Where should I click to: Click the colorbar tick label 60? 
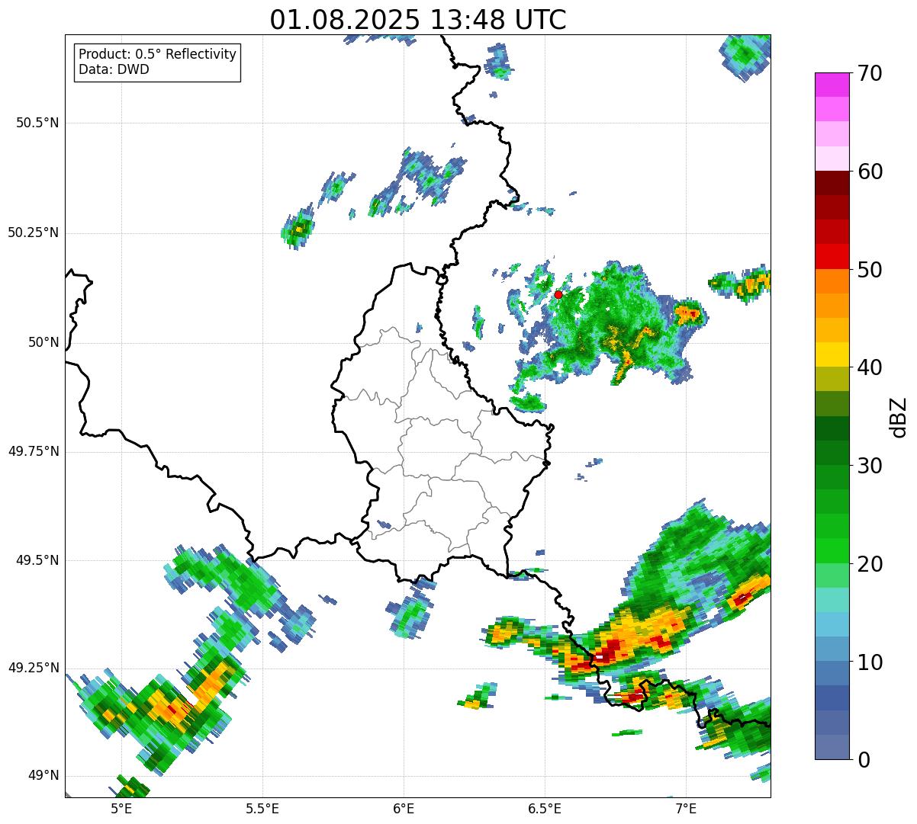[x=870, y=172]
